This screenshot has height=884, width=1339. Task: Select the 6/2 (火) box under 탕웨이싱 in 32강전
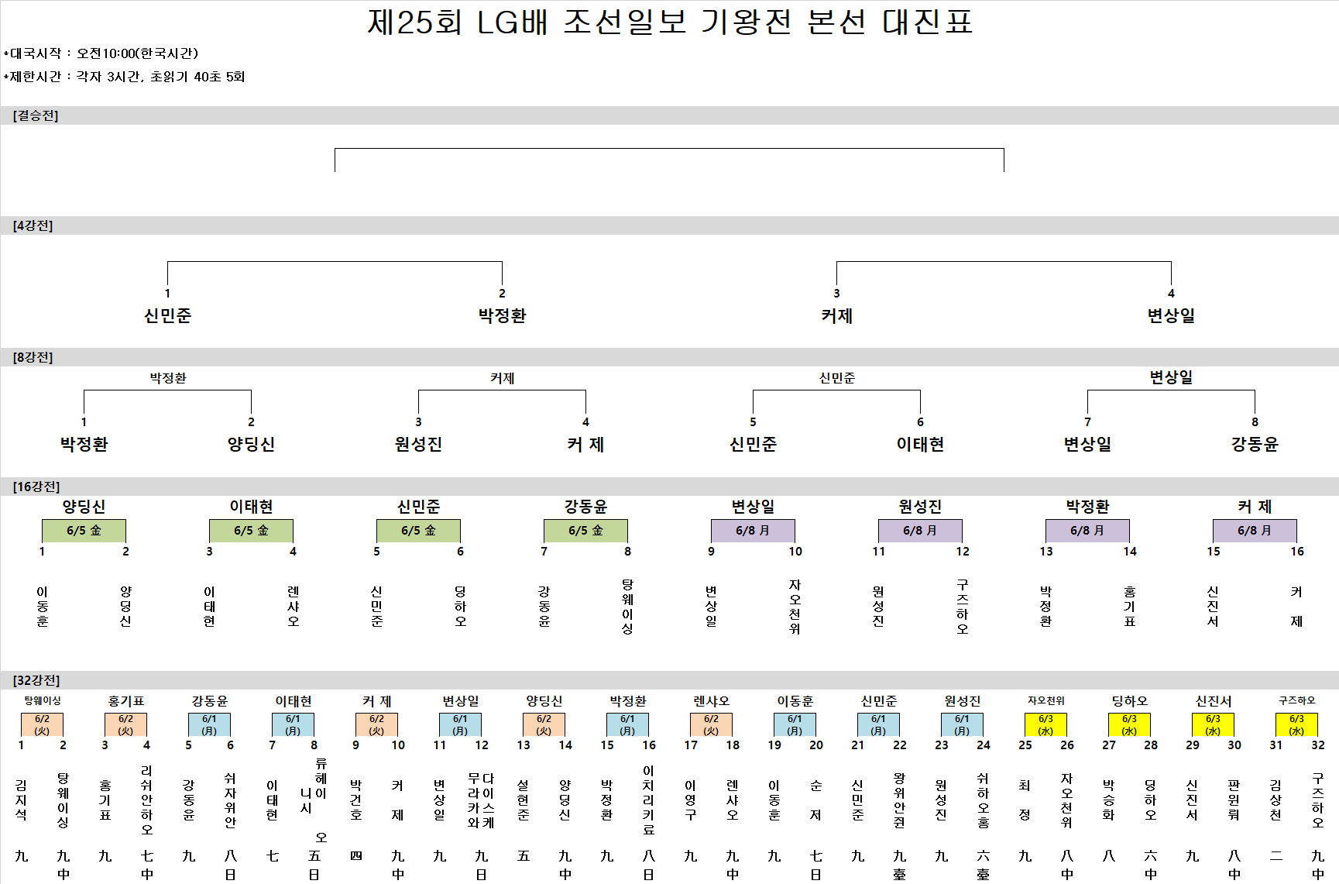[x=42, y=725]
